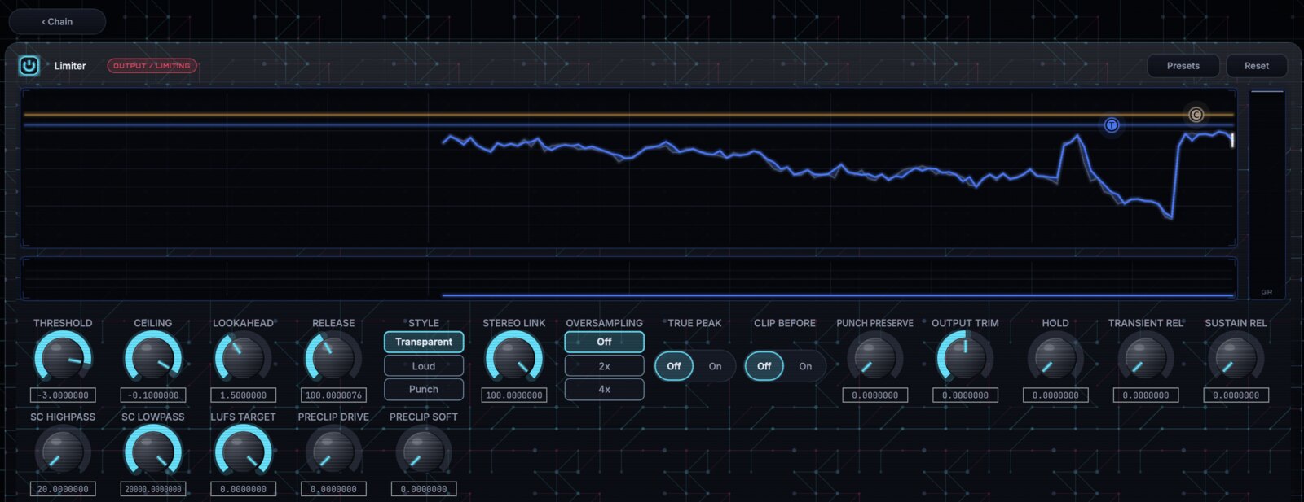Select Loud style
The width and height of the screenshot is (1304, 502).
tap(424, 366)
